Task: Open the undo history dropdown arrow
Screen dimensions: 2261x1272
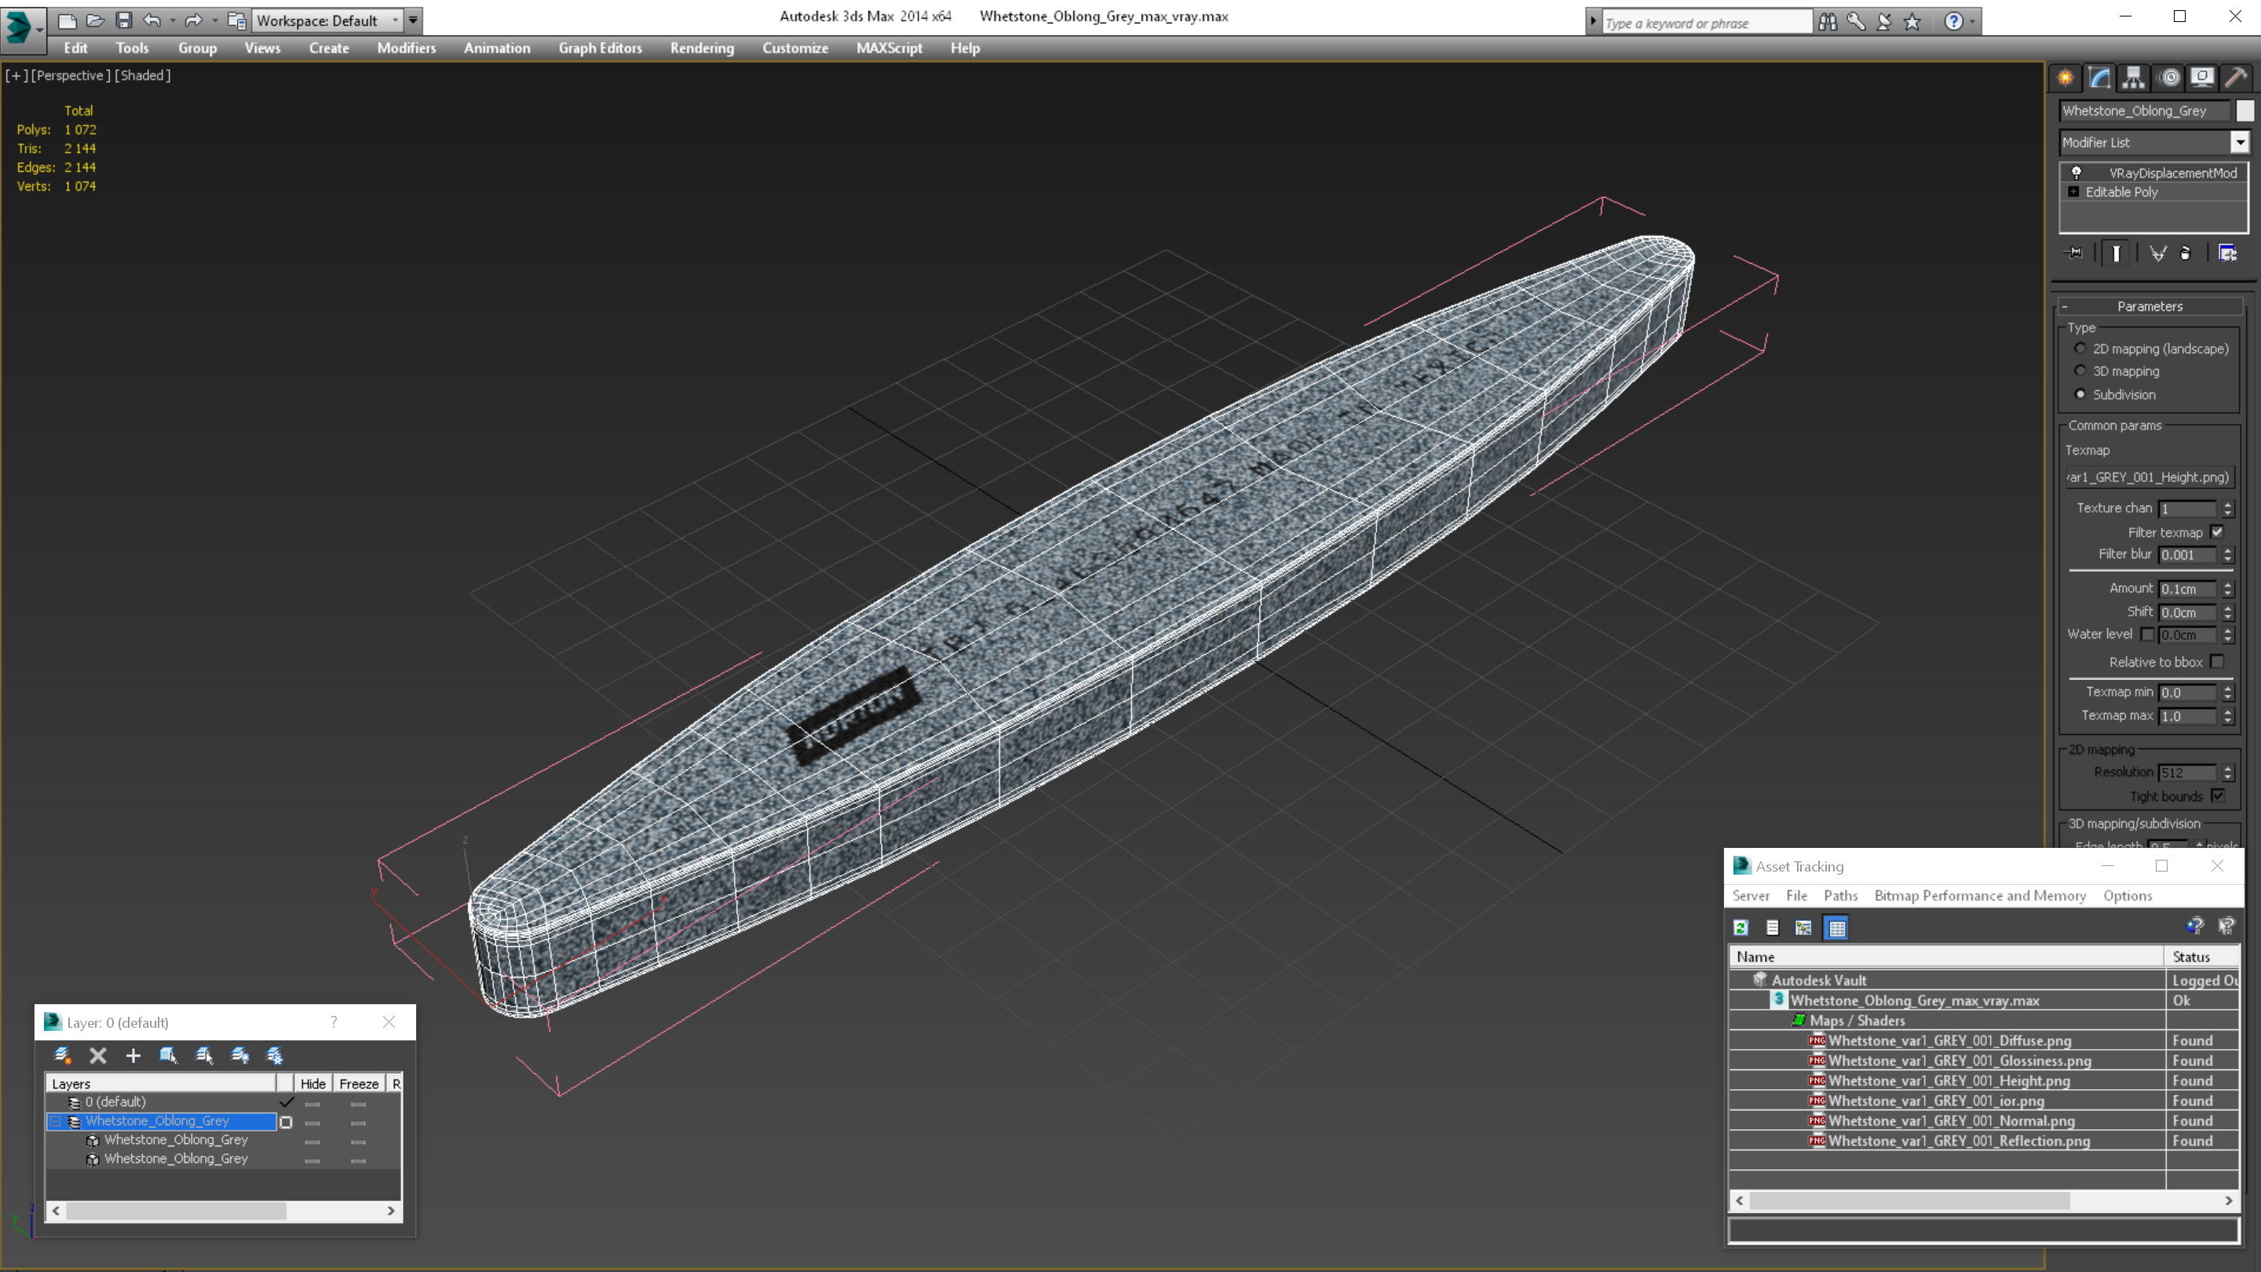Action: [172, 20]
